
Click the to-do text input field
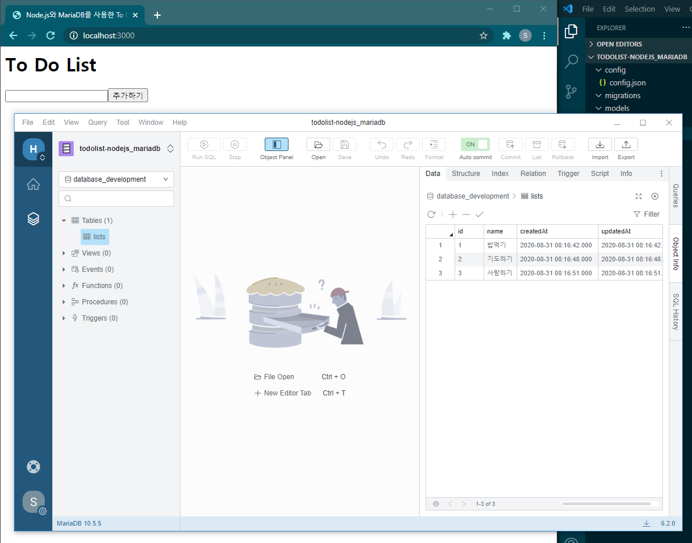click(56, 95)
